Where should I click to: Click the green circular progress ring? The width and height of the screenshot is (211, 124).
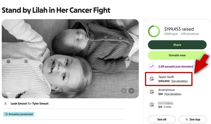coord(154,31)
